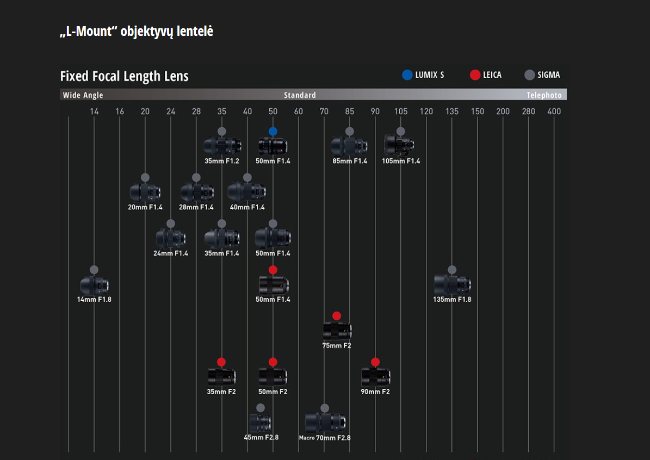
Task: Select the 135mm F1.8 lens image
Action: [x=452, y=285]
